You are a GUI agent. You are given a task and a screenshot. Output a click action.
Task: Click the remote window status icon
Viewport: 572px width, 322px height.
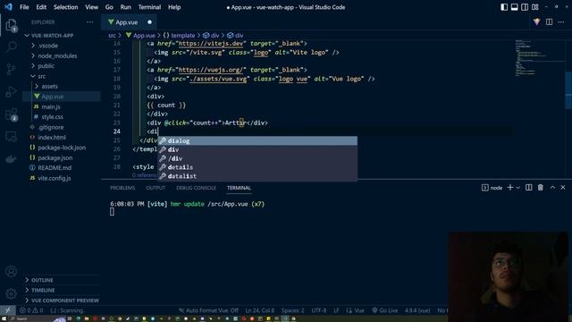(8, 310)
